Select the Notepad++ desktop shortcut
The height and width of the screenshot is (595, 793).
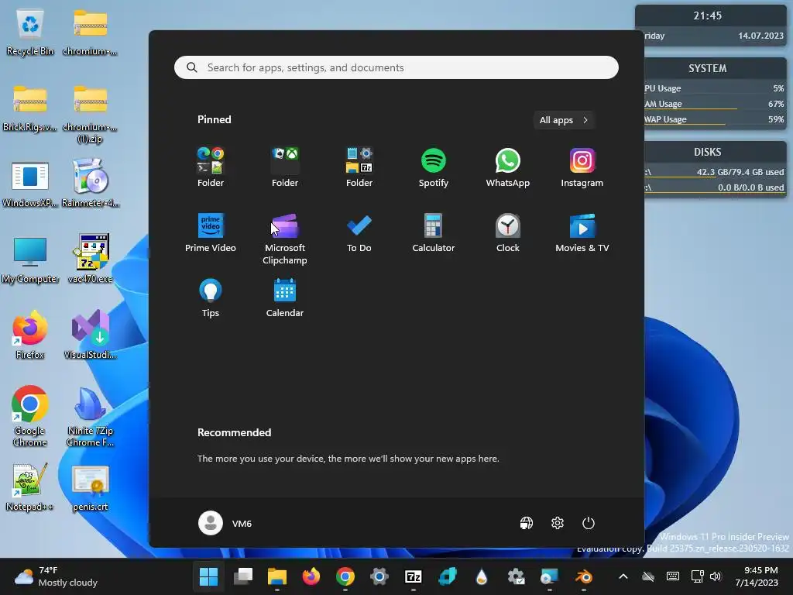coord(30,487)
